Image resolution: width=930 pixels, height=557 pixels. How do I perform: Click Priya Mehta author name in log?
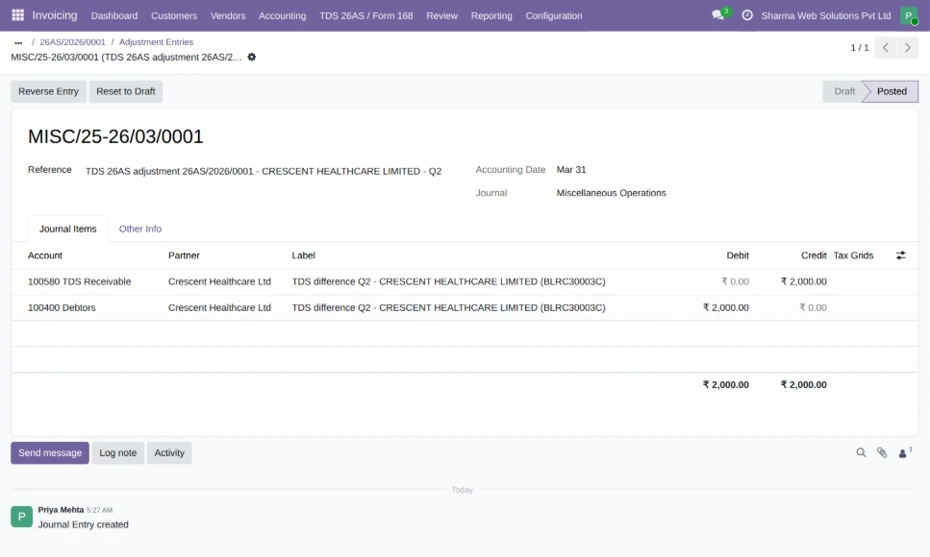[x=62, y=510]
